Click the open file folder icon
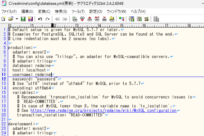This screenshot has height=136, width=204. coord(11,19)
